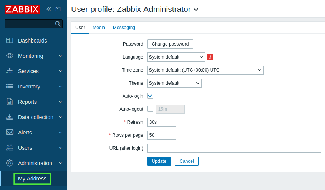Viewport: 325px width, 190px height.
Task: Enable the Auto-logout checkbox
Action: (x=150, y=109)
